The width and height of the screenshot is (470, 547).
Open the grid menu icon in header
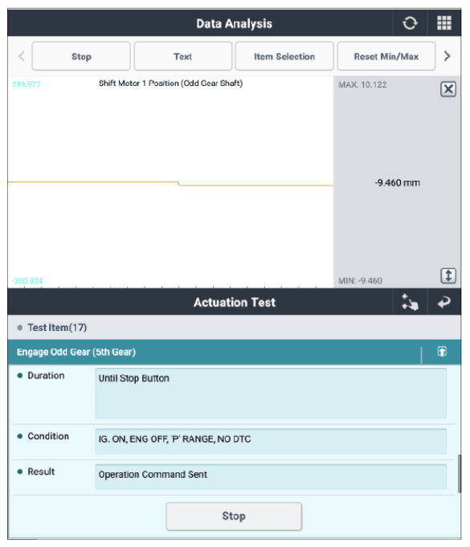[443, 23]
